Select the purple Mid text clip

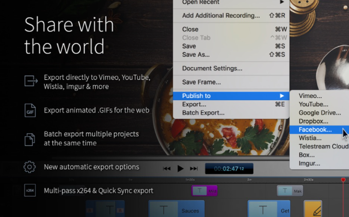pyautogui.click(x=204, y=191)
